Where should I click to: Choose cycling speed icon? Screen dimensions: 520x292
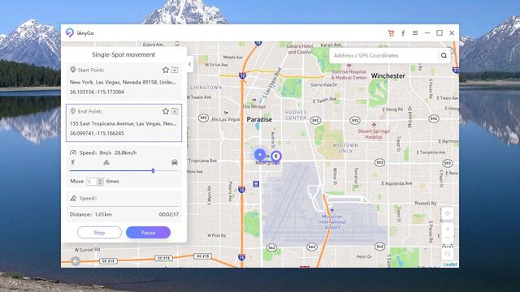[x=106, y=162]
